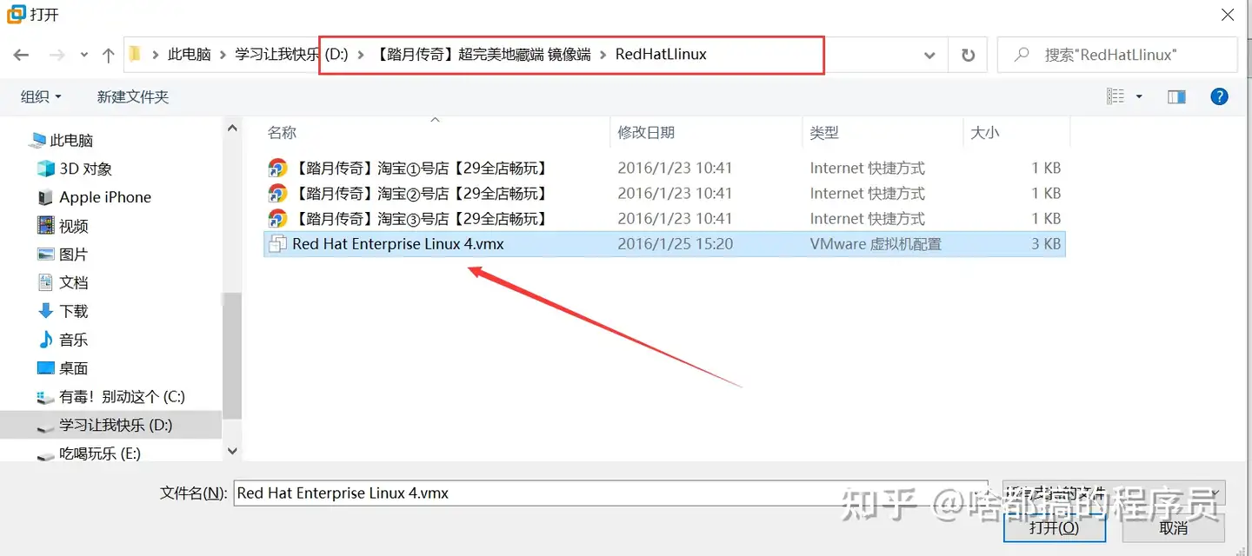Screen dimensions: 1252x556
Task: Sort by 名称 column header
Action: [282, 133]
